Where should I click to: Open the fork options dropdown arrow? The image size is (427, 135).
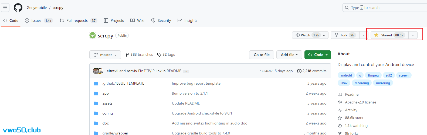[x=364, y=35]
